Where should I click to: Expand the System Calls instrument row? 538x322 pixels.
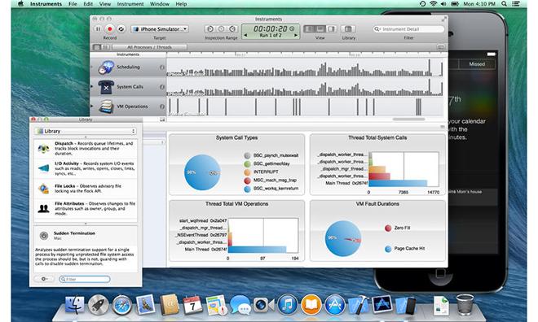click(92, 86)
